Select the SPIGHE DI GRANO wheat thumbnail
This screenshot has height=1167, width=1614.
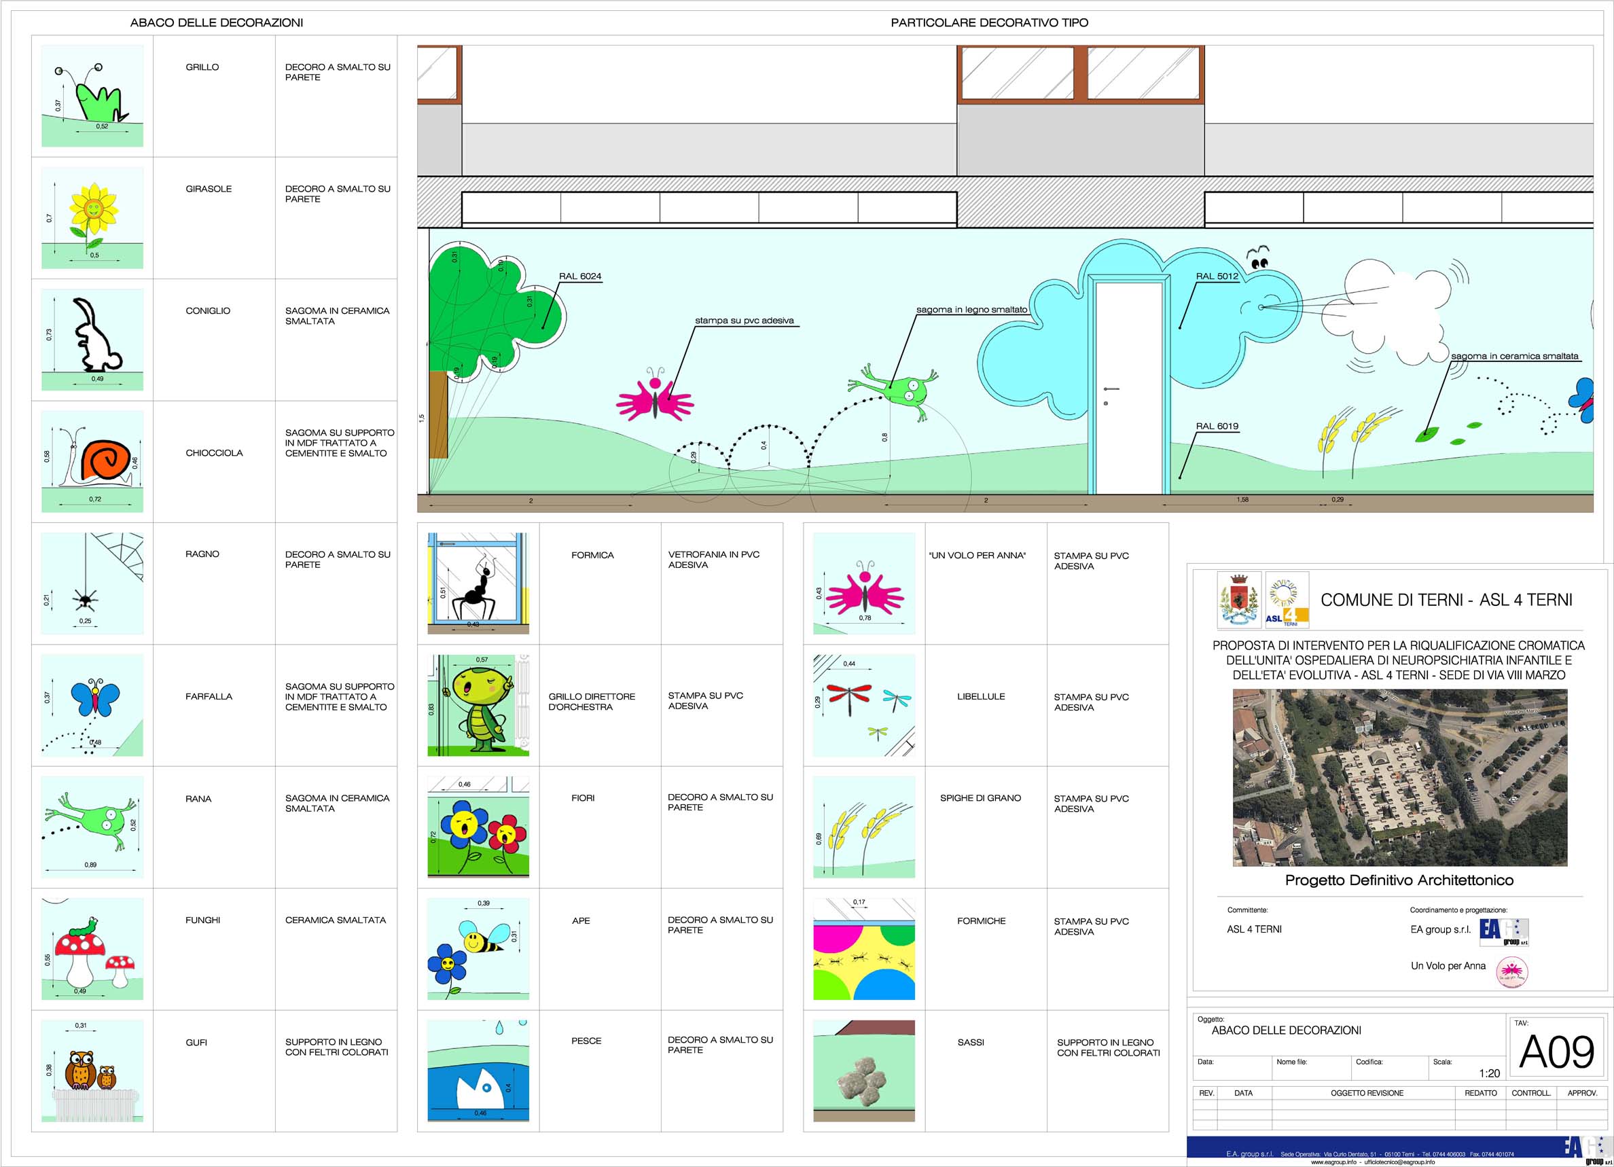point(864,827)
